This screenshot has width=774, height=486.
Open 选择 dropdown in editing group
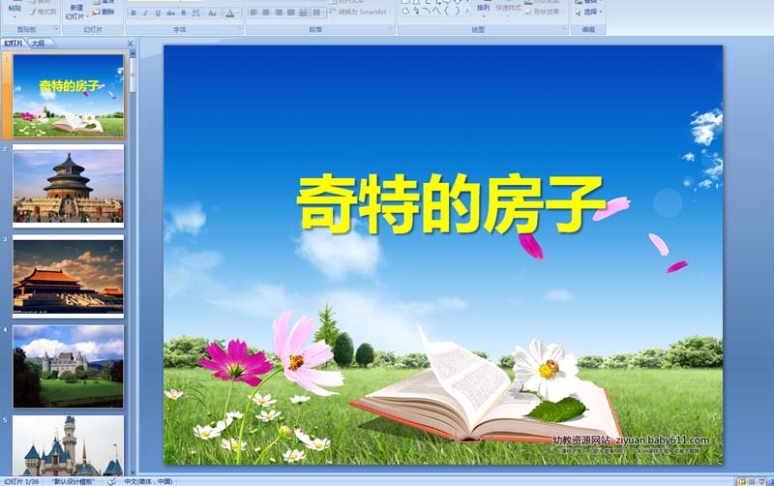(x=589, y=12)
